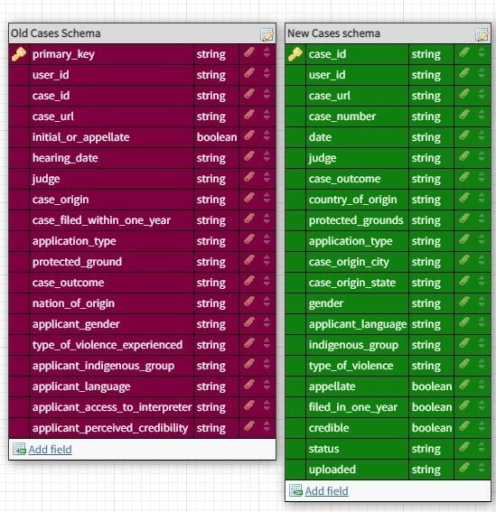Click add-field icon under New Cases schema
Image resolution: width=496 pixels, height=512 pixels.
point(295,490)
